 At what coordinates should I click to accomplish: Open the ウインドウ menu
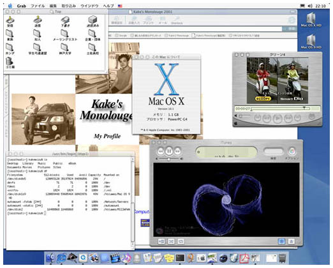pos(89,6)
